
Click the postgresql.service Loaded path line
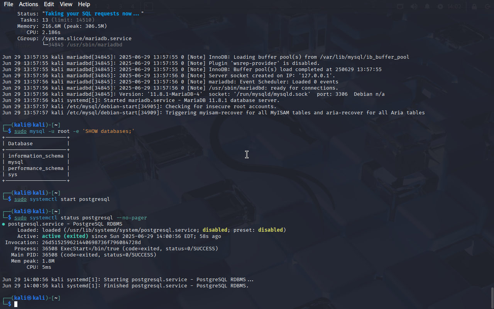coord(152,230)
